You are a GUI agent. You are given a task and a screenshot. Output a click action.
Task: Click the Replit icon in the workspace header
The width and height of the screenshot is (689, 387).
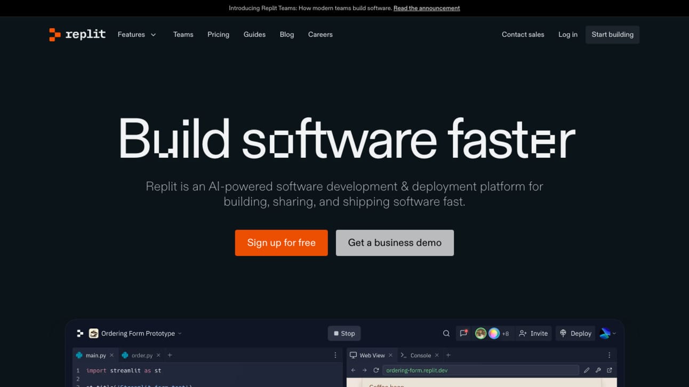[x=80, y=334]
